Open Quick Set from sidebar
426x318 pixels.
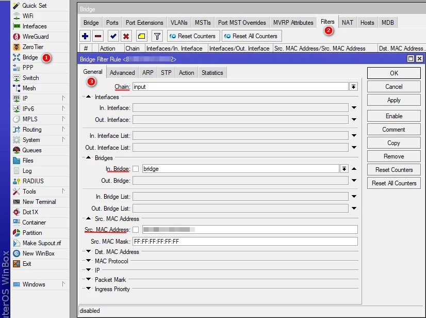(x=34, y=6)
